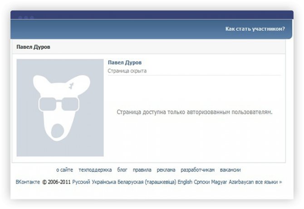Screen dimensions: 304x209
Task: Open the 'блог' footer link
Action: 122,170
